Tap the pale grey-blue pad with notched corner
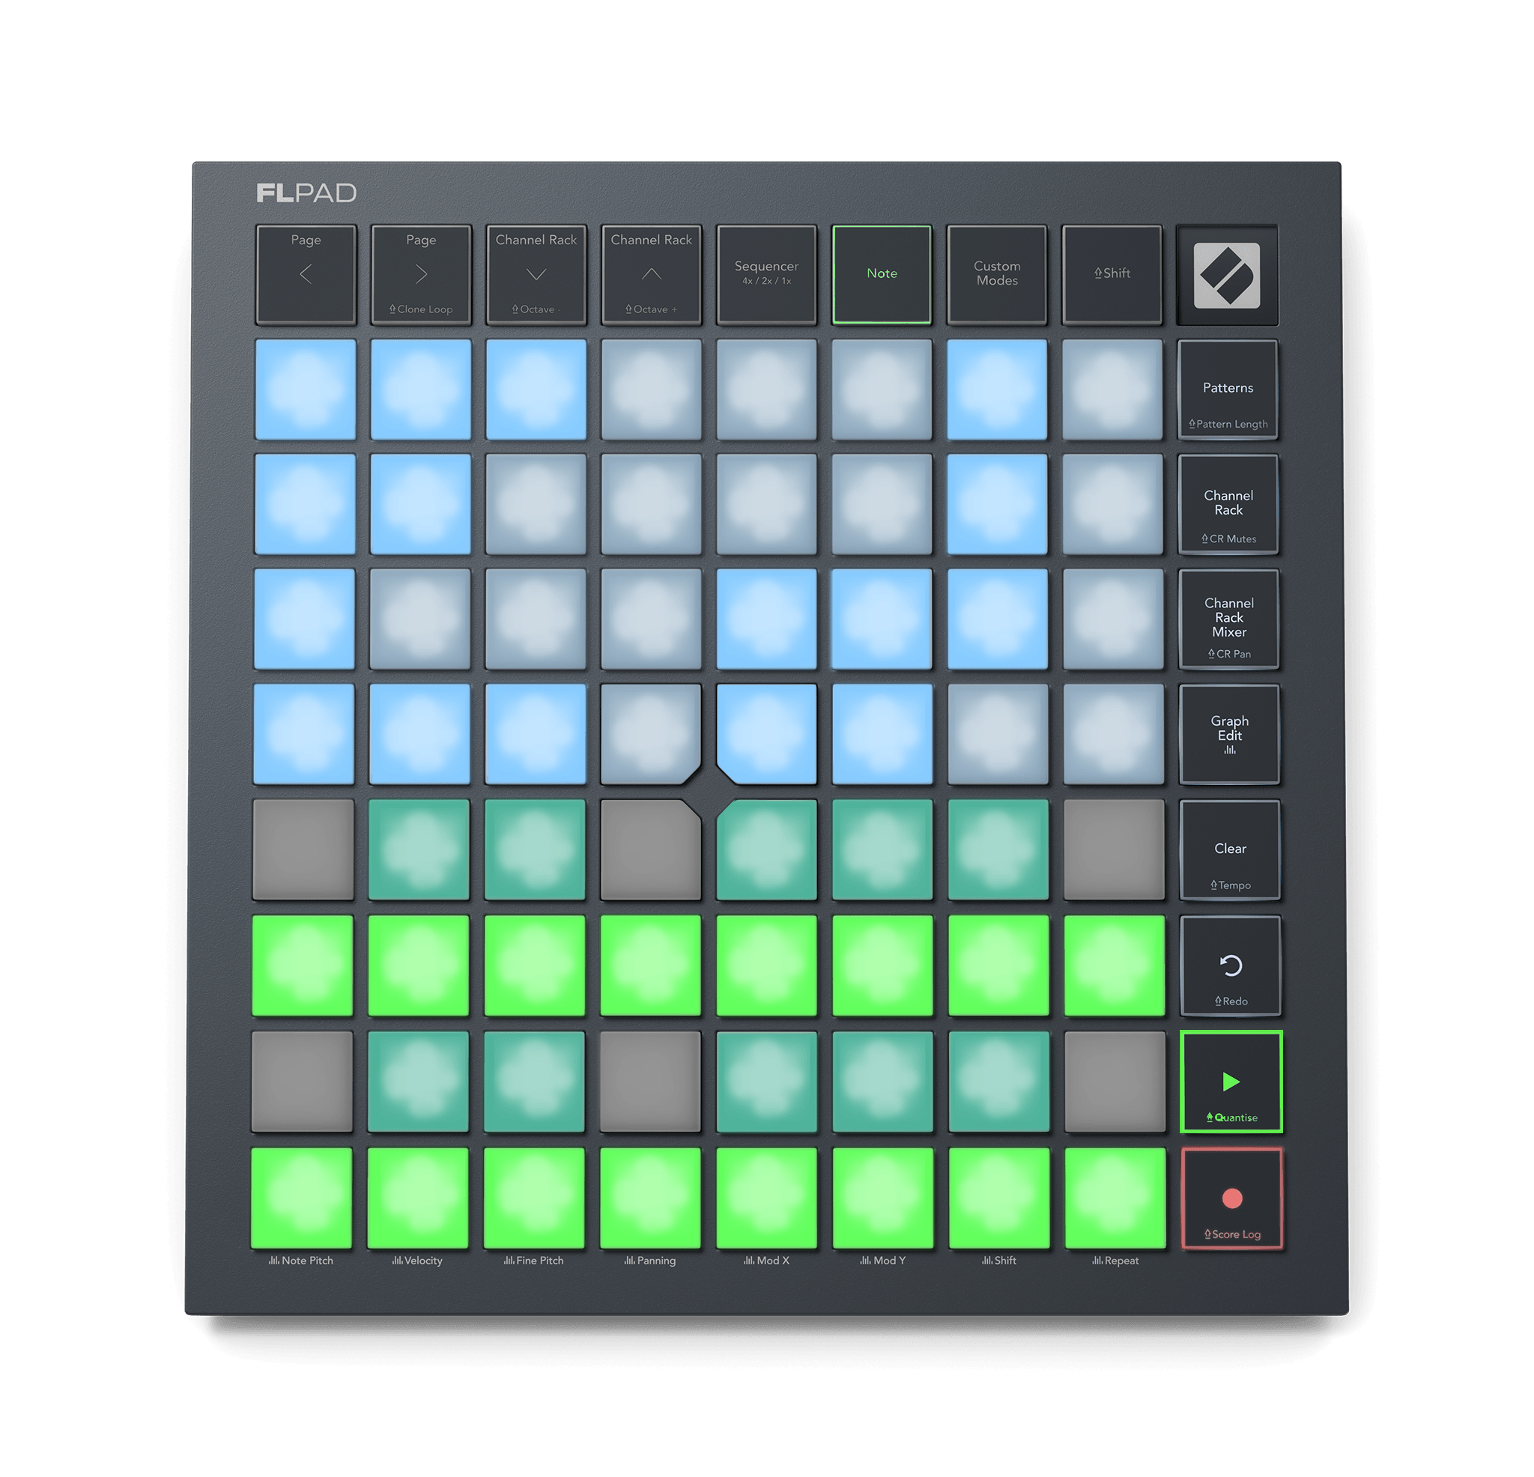 tap(650, 734)
